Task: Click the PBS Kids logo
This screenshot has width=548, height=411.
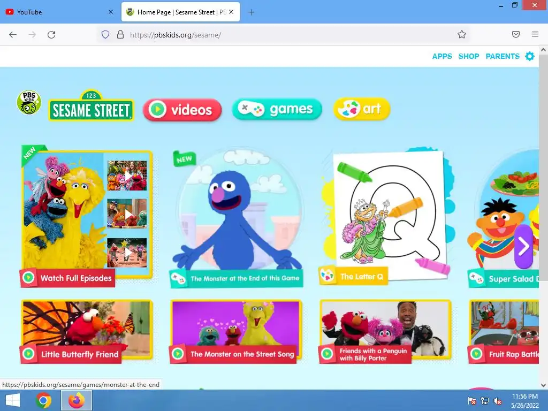Action: pyautogui.click(x=29, y=102)
